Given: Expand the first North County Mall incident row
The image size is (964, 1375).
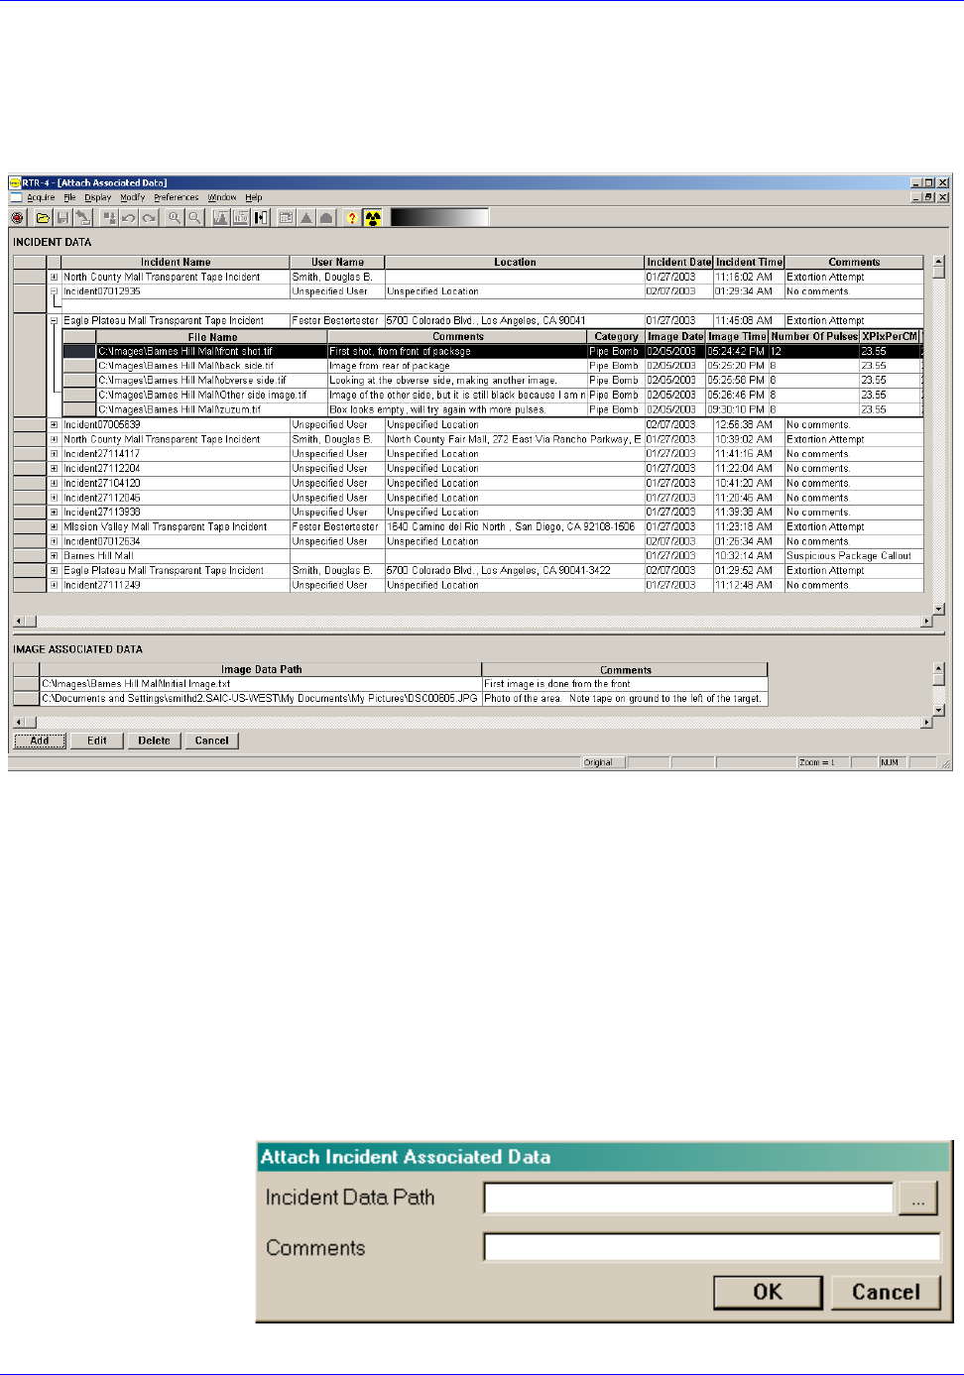Looking at the screenshot, I should tap(55, 278).
